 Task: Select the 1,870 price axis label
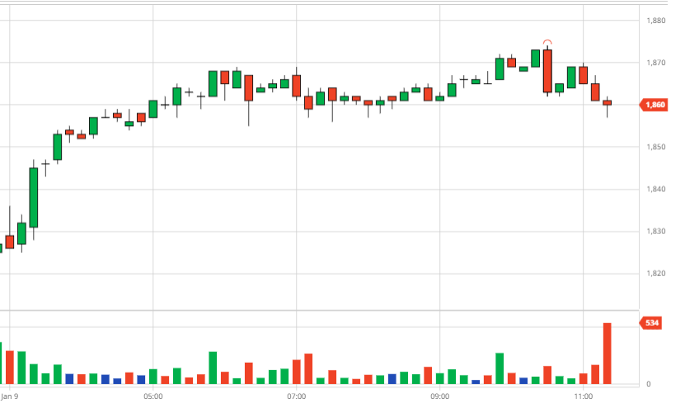656,63
